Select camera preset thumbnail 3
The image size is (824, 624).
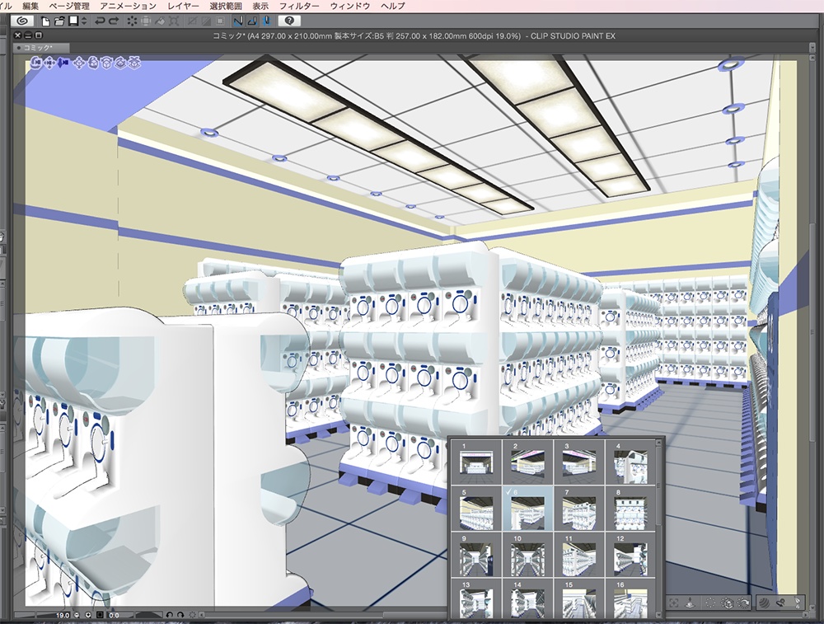[x=579, y=462]
